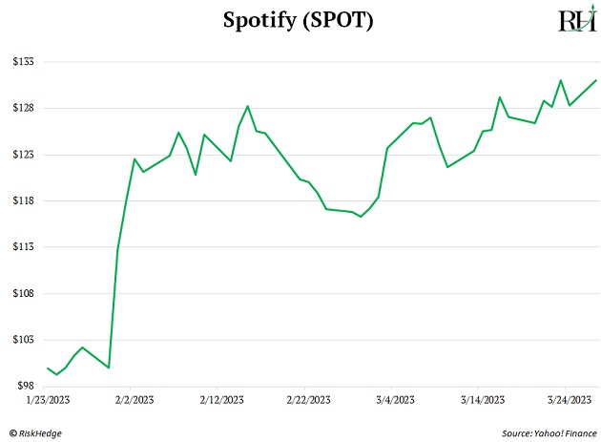Pick the $113 y-axis label
The width and height of the screenshot is (601, 442).
tap(22, 246)
